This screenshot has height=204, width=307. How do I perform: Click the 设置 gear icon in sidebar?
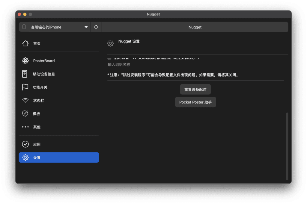pyautogui.click(x=25, y=157)
